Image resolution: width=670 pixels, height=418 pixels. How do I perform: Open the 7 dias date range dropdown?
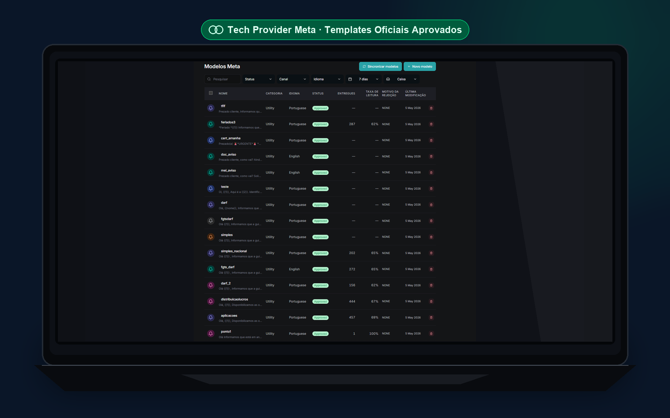point(363,79)
